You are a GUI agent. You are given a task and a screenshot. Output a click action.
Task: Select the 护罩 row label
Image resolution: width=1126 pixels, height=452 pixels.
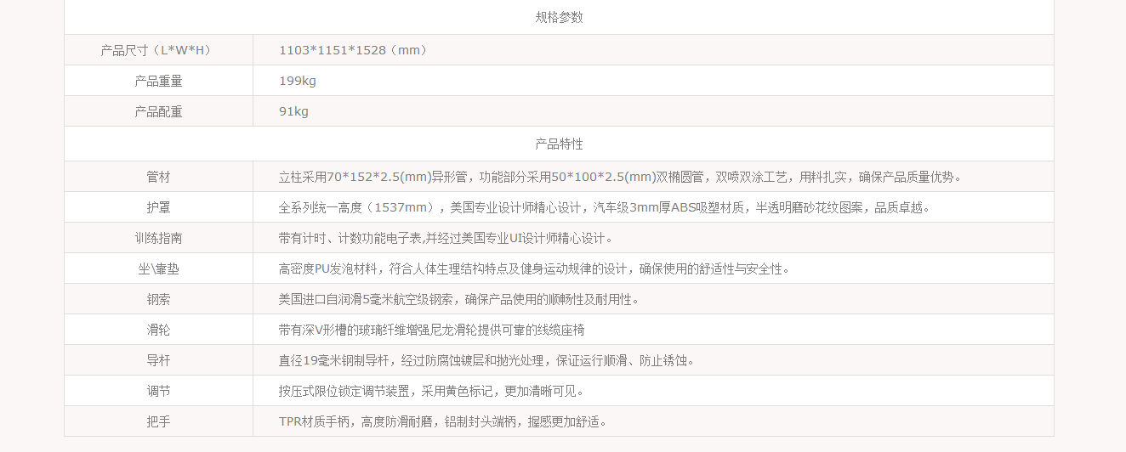click(x=158, y=207)
